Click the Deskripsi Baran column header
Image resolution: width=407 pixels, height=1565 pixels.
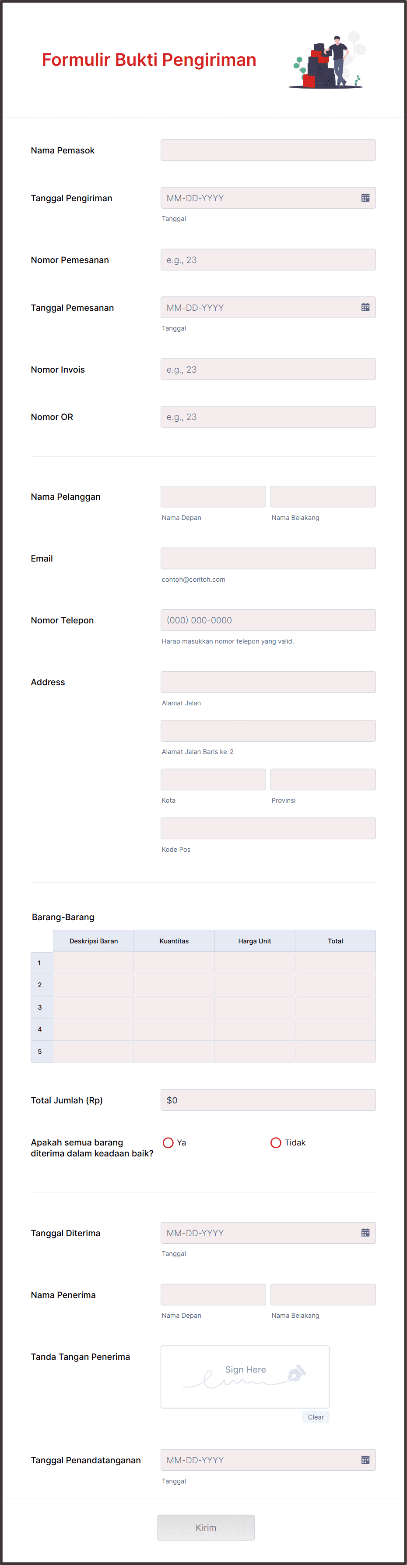[93, 941]
